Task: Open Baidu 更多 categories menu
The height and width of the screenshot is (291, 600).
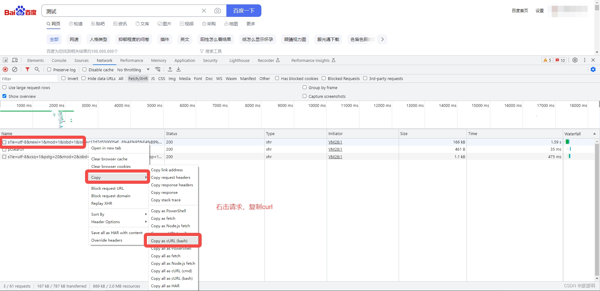Action: point(251,24)
